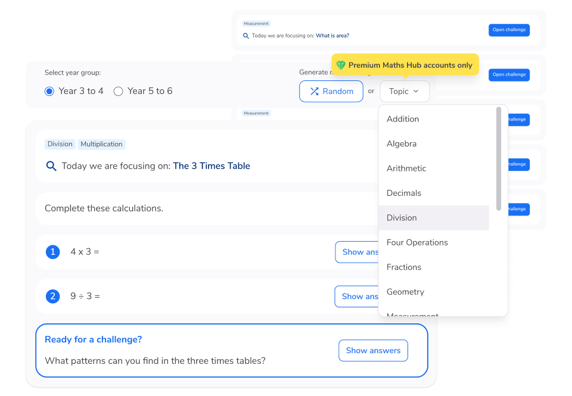Choose Division from topic list
This screenshot has width=572, height=396.
coord(402,218)
